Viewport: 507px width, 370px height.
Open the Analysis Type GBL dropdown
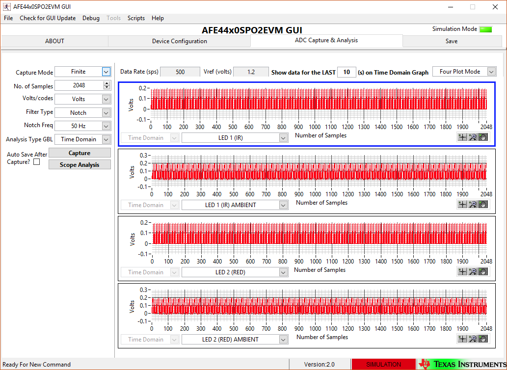[x=106, y=139]
